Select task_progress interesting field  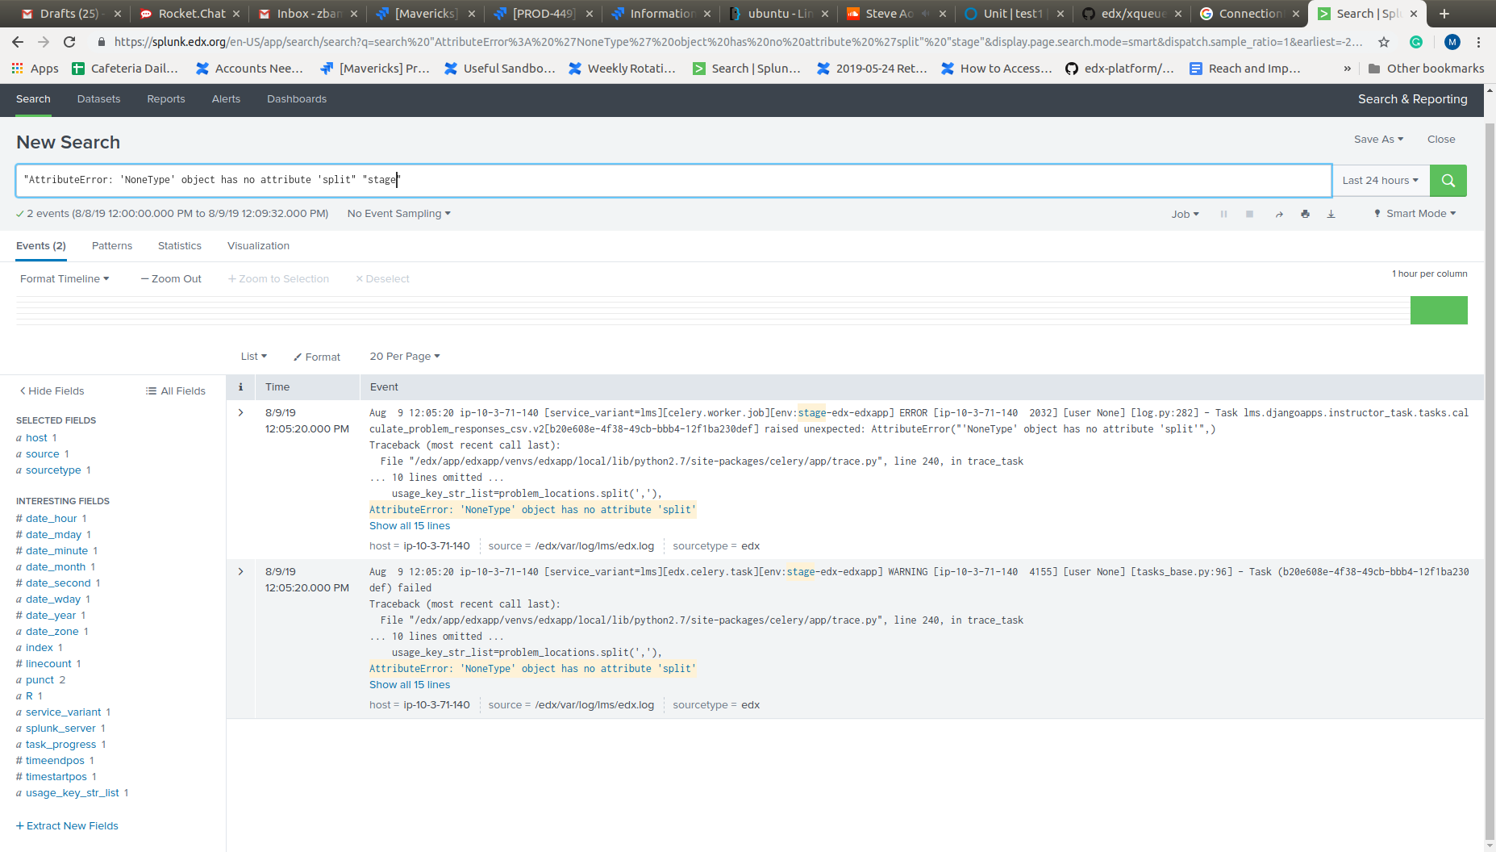(x=60, y=745)
